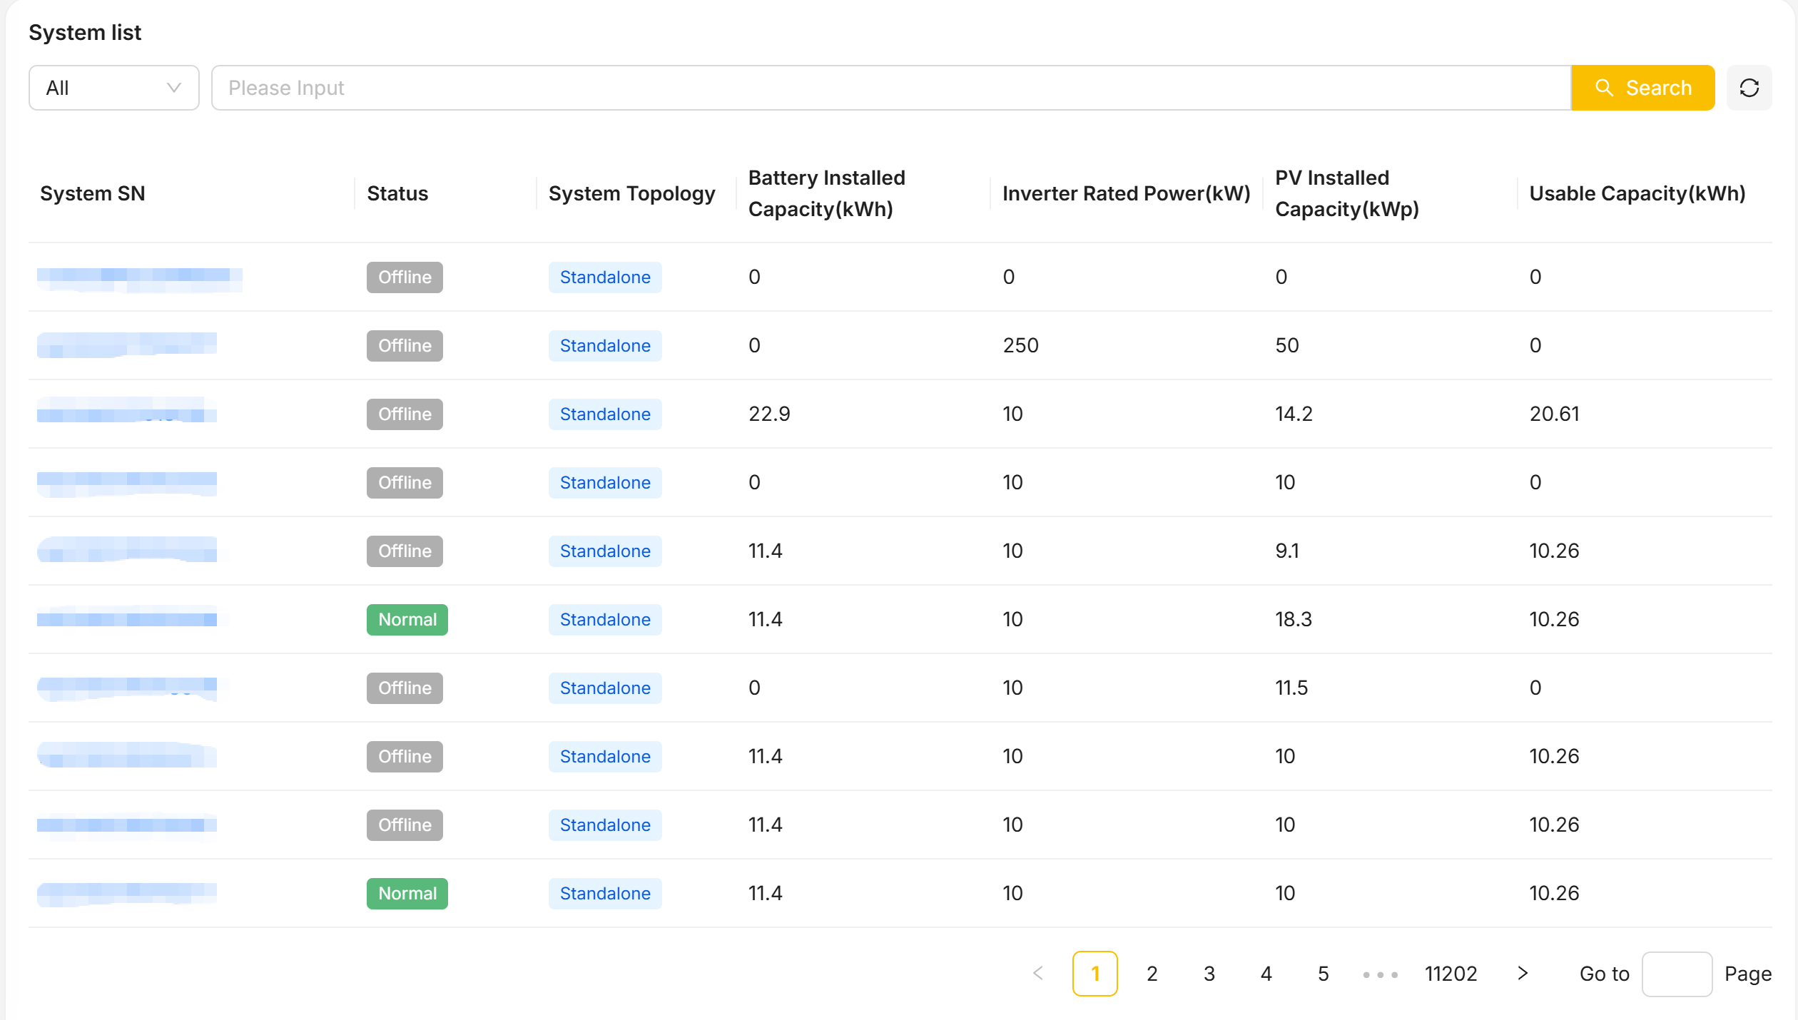The image size is (1798, 1020).
Task: Click the 22.9 battery capacity value
Action: [x=769, y=414]
